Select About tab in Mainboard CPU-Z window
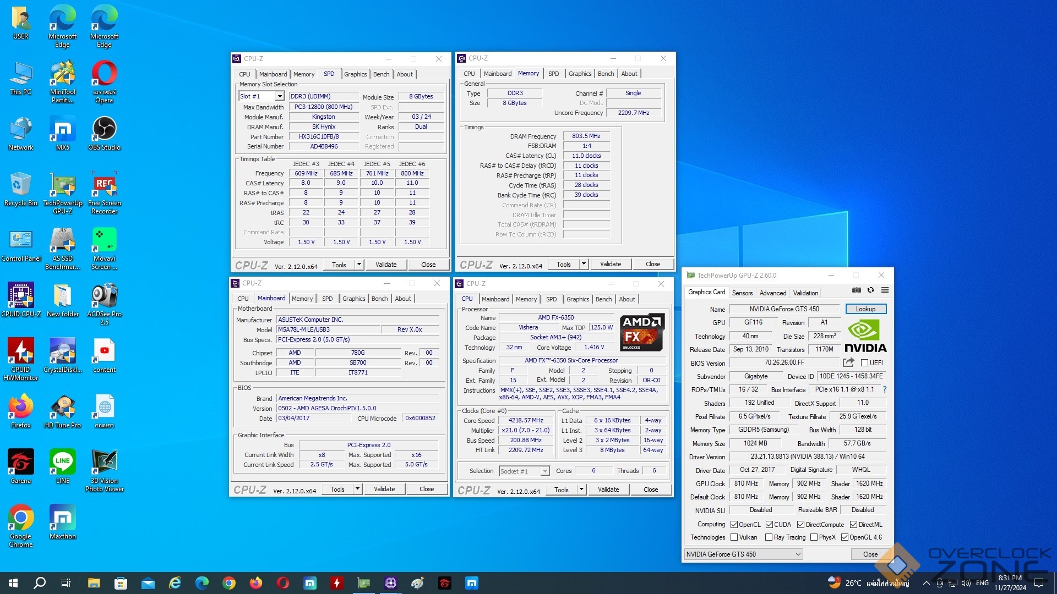The height and width of the screenshot is (594, 1057). coord(403,299)
